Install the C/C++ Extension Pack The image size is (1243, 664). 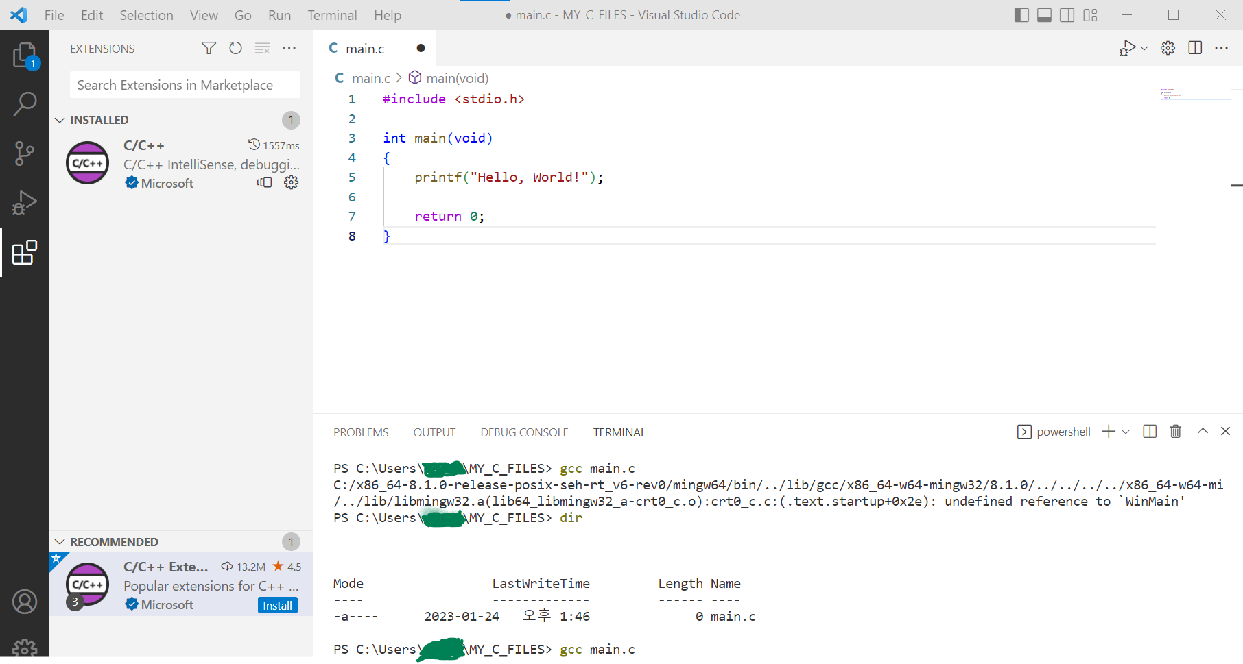click(x=278, y=605)
